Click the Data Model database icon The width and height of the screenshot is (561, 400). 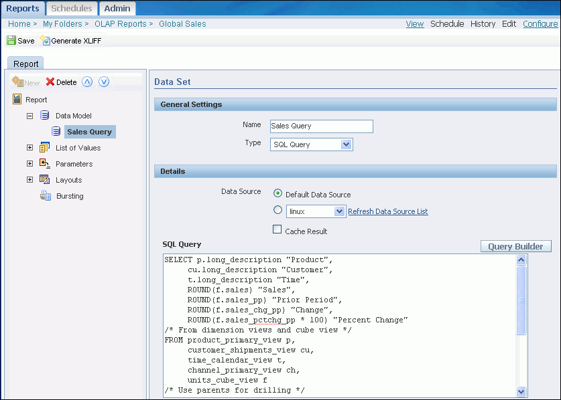pos(45,116)
